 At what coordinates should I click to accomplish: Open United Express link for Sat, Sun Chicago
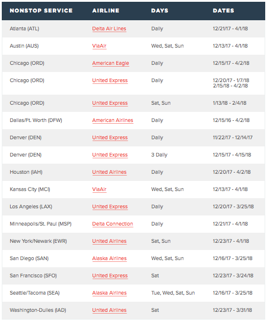coord(110,103)
